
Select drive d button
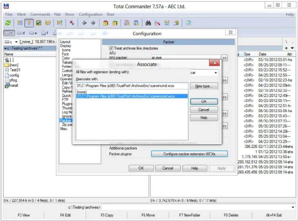point(21,33)
